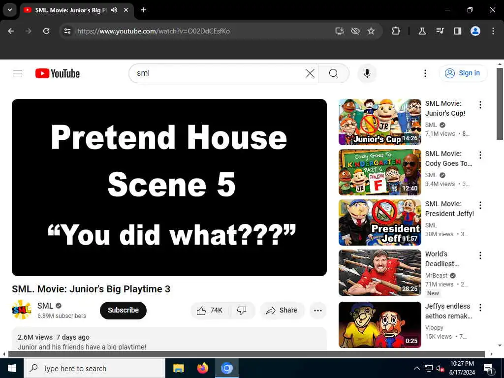Click the horizontal scrollbar at bottom

click(246, 354)
